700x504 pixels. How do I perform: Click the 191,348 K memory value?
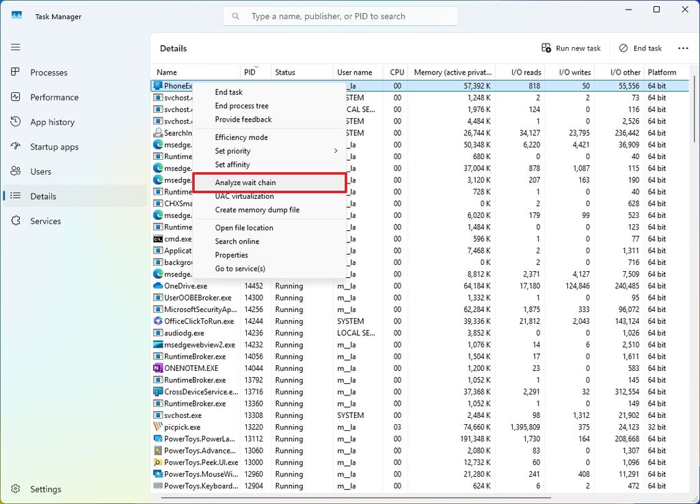point(475,439)
